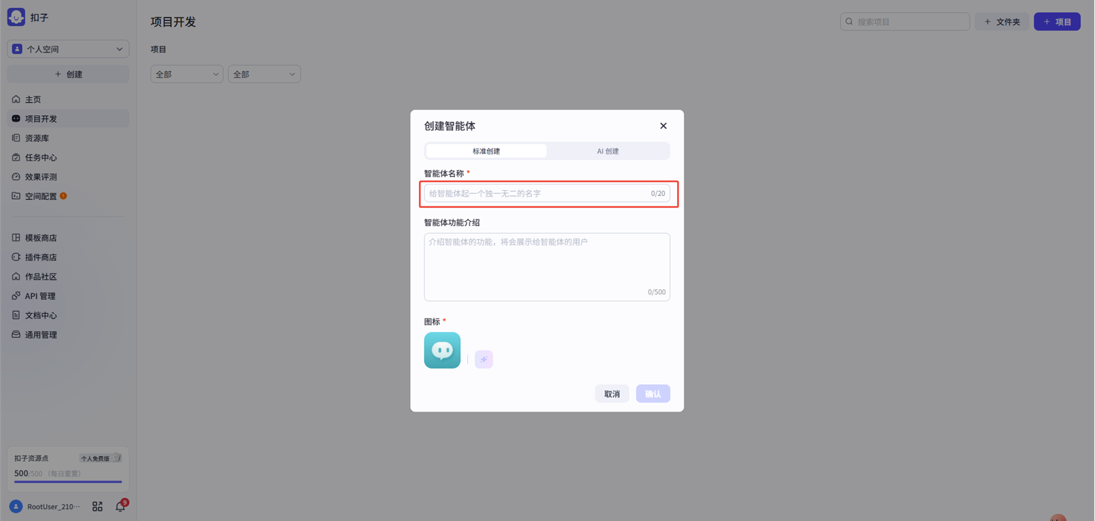The width and height of the screenshot is (1095, 521).
Task: Click the 效果评测 icon
Action: [x=16, y=176]
